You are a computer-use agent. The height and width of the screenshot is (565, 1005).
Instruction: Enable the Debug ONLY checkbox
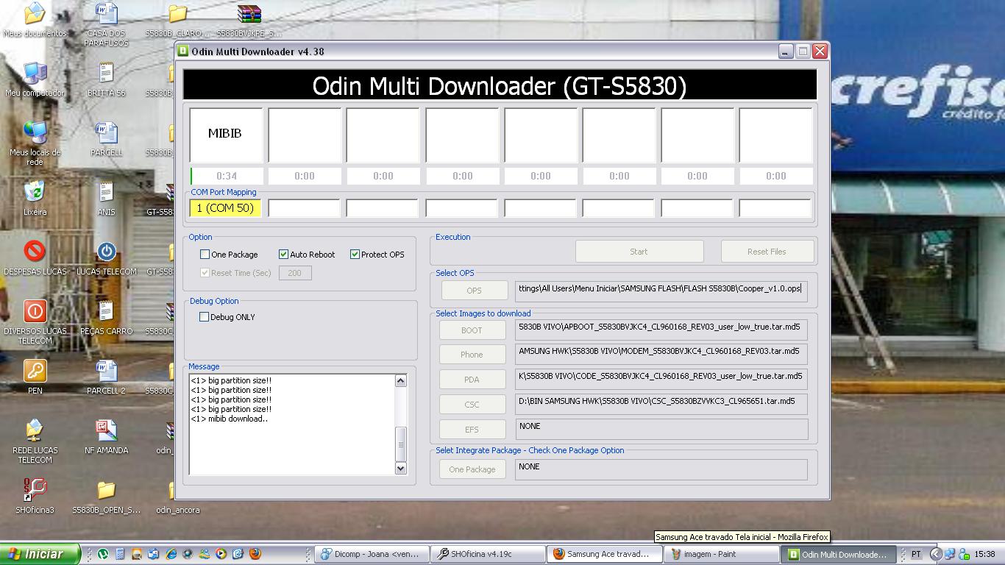[205, 317]
